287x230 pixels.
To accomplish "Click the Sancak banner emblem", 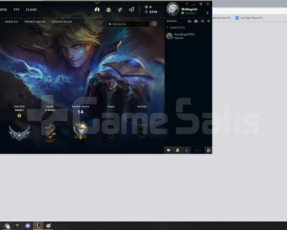I will (142, 131).
